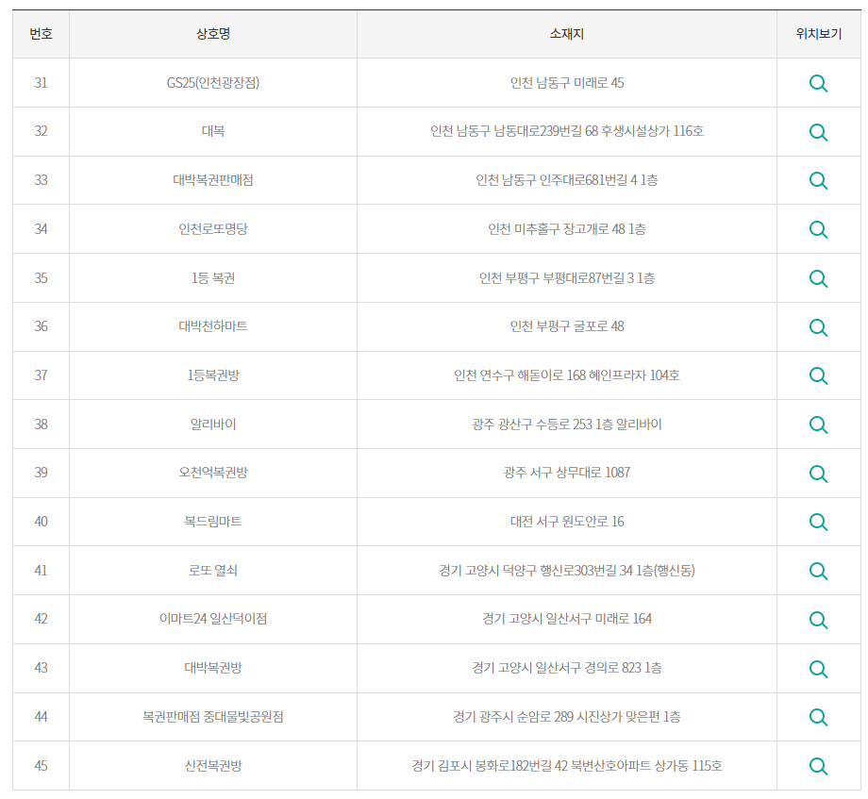The height and width of the screenshot is (799, 868).
Task: Select address 인천 부평구 부평대로87번길 3 1층
Action: pyautogui.click(x=567, y=277)
